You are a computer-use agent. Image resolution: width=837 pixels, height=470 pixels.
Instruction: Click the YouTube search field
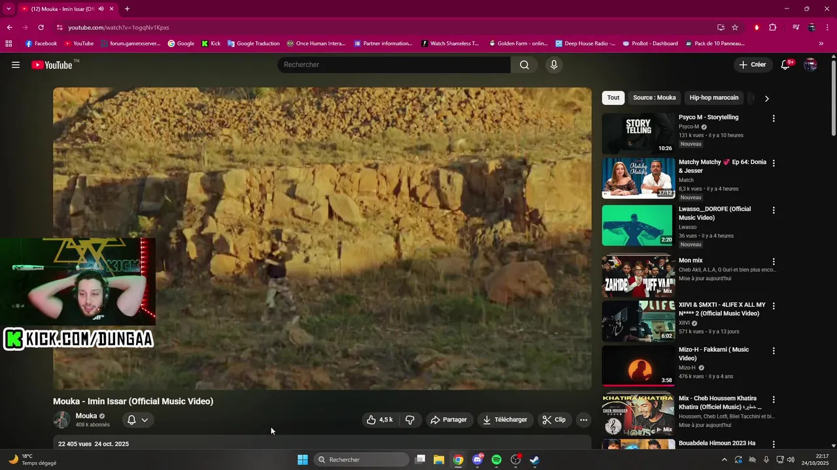pos(394,65)
